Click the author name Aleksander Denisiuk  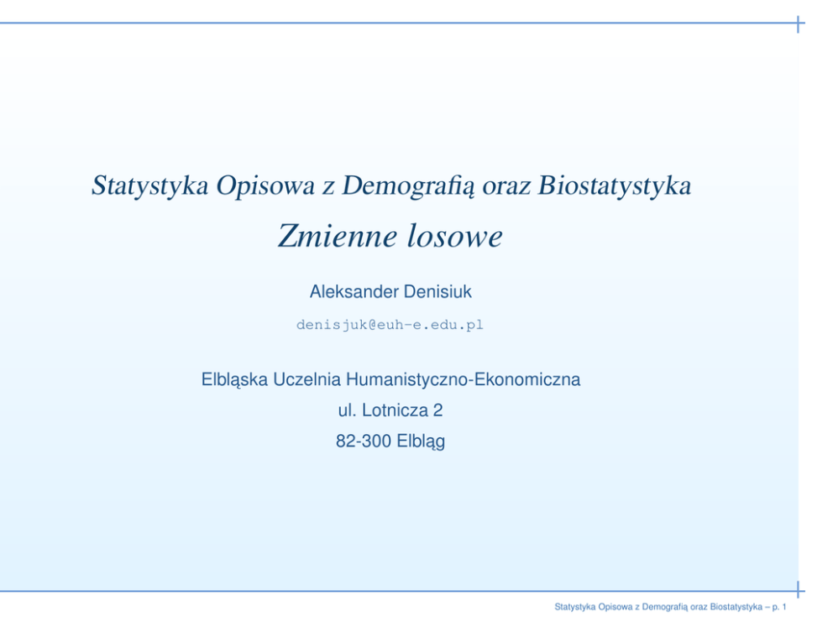pos(390,292)
